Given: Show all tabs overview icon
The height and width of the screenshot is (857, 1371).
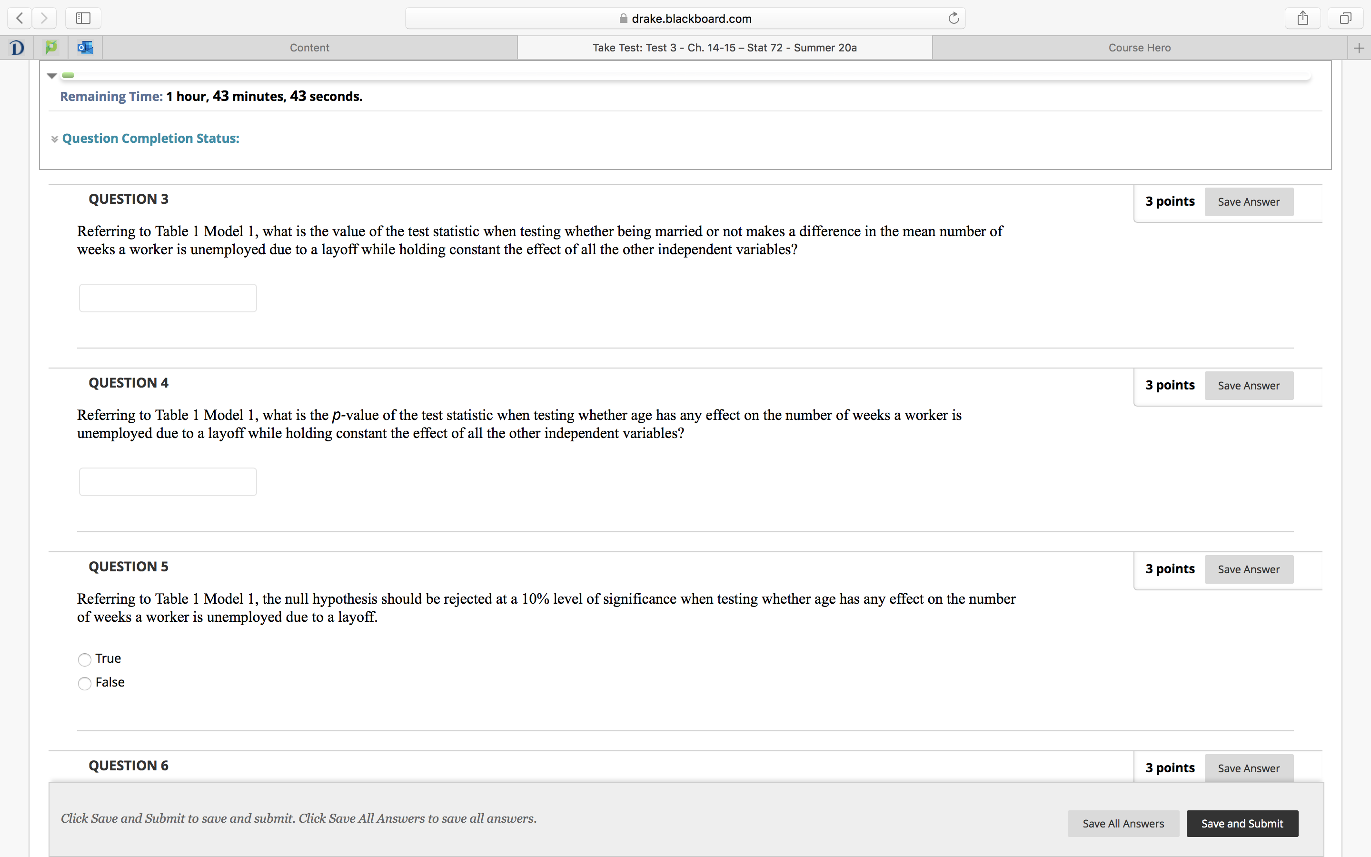Looking at the screenshot, I should (x=1345, y=18).
